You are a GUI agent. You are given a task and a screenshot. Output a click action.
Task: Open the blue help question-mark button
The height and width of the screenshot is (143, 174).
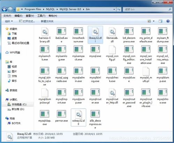tap(168, 21)
